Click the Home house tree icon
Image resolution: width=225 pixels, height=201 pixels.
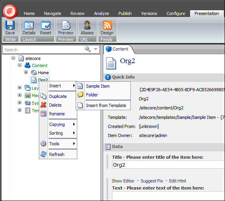(x=34, y=73)
